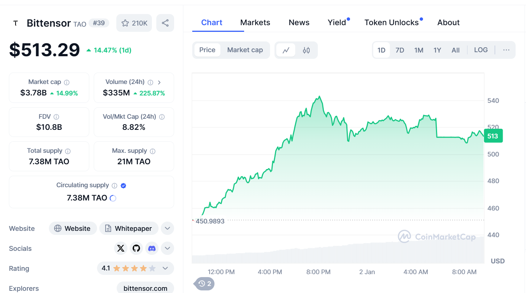Set chart range to 1Y
The height and width of the screenshot is (293, 526).
(x=437, y=50)
